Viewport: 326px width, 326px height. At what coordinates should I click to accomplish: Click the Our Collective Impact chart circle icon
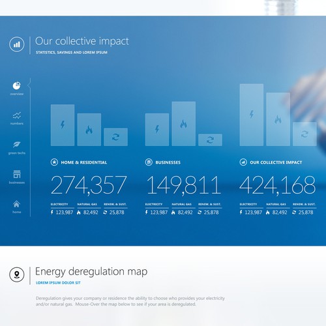[x=243, y=162]
